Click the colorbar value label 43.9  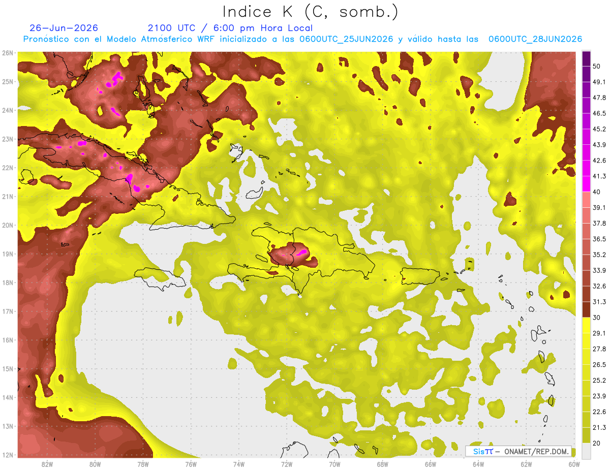599,145
